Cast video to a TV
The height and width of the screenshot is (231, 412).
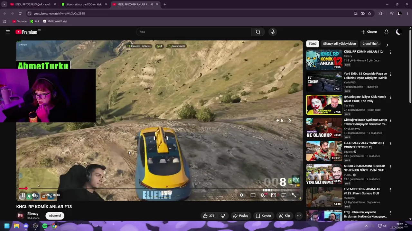point(284,195)
